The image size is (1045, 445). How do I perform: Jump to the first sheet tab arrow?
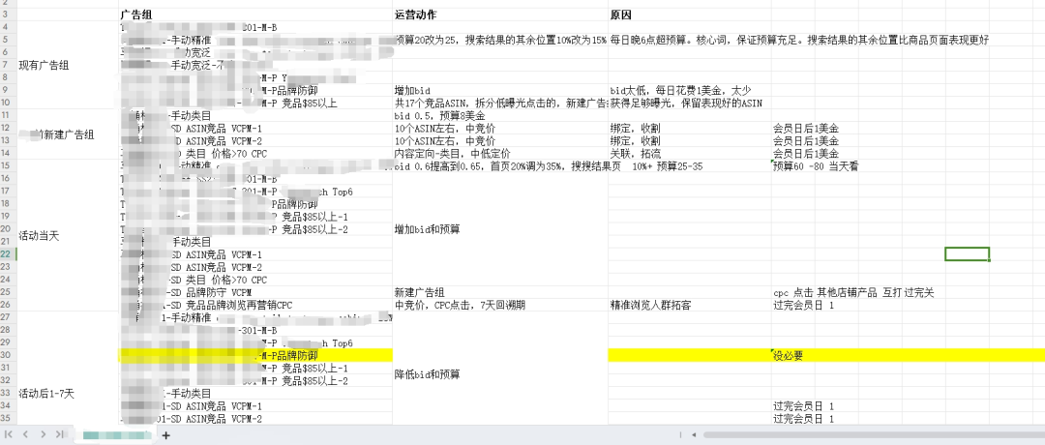click(x=8, y=434)
